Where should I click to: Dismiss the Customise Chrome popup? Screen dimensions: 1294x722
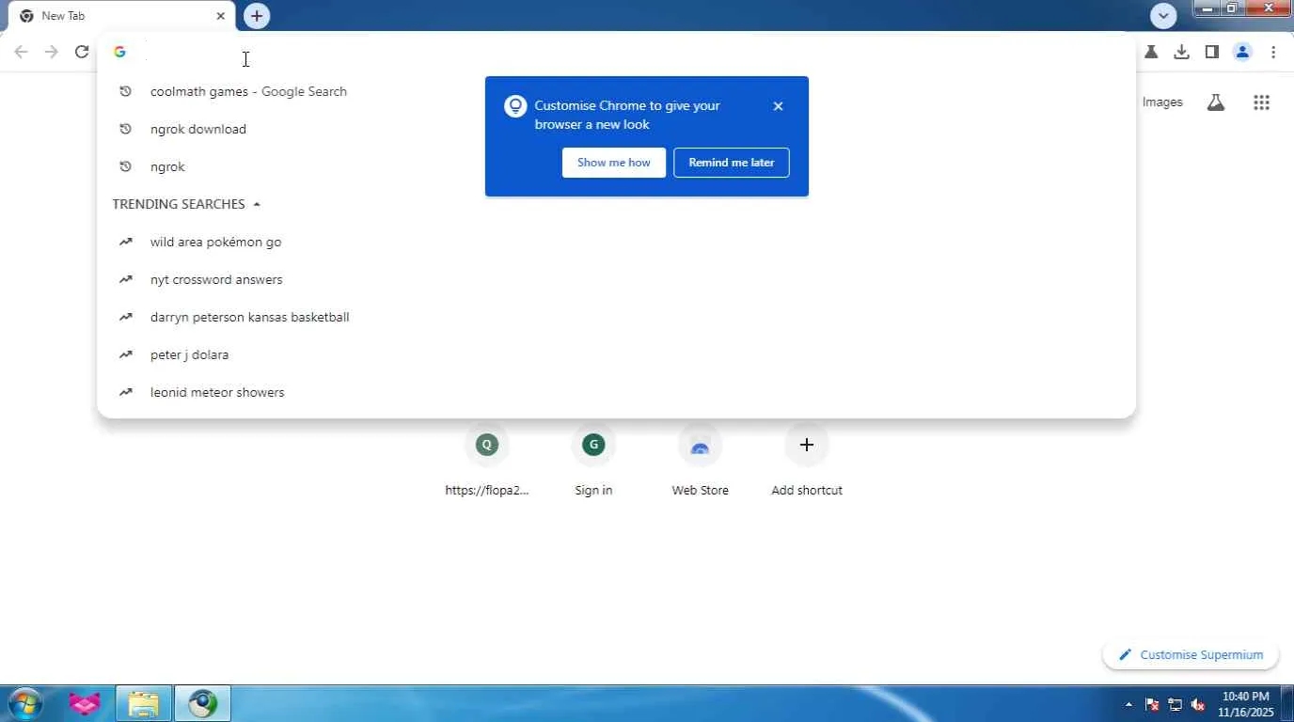tap(778, 106)
